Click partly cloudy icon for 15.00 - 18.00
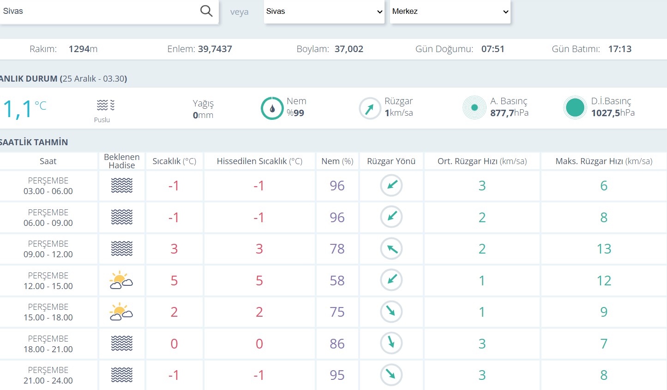The image size is (667, 390). [x=121, y=312]
